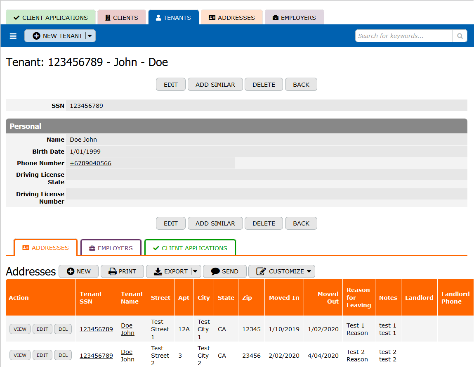Click the plus icon on New Tenant

point(36,36)
